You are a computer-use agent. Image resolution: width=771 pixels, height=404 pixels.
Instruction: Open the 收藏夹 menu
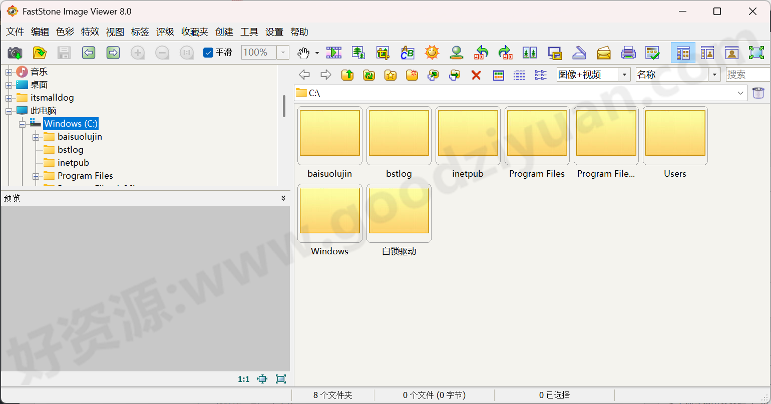click(194, 32)
